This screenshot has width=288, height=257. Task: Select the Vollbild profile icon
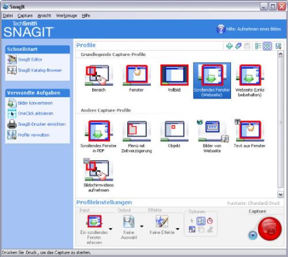(x=175, y=75)
